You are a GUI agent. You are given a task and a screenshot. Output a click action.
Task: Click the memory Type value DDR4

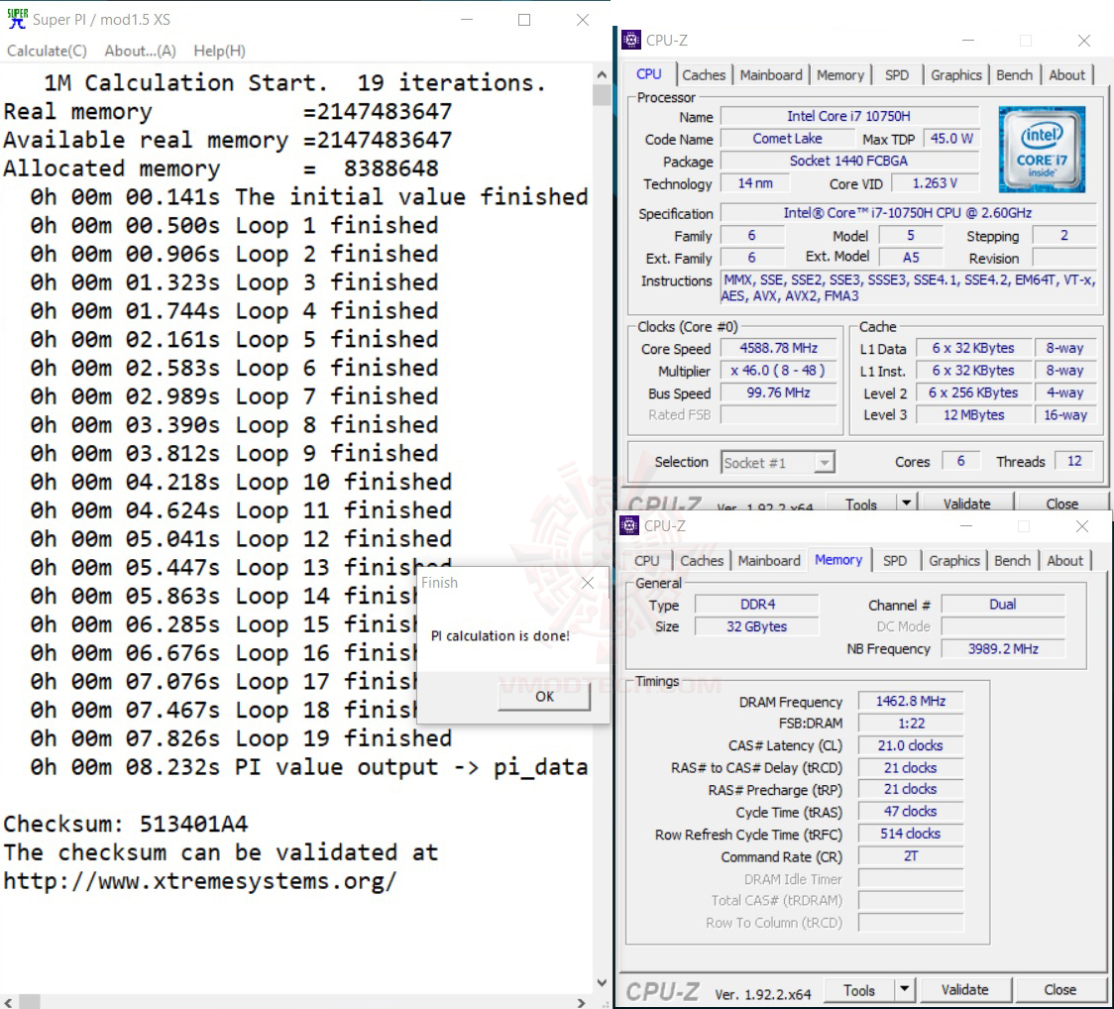[757, 604]
